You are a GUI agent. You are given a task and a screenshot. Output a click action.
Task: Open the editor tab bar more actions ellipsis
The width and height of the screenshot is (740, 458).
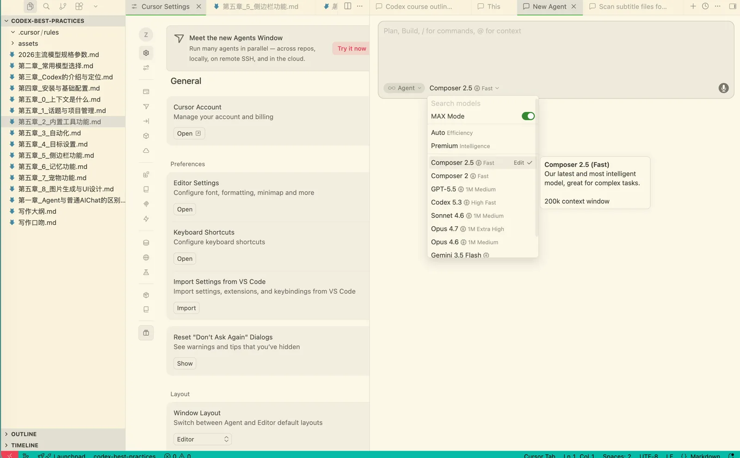(x=360, y=6)
